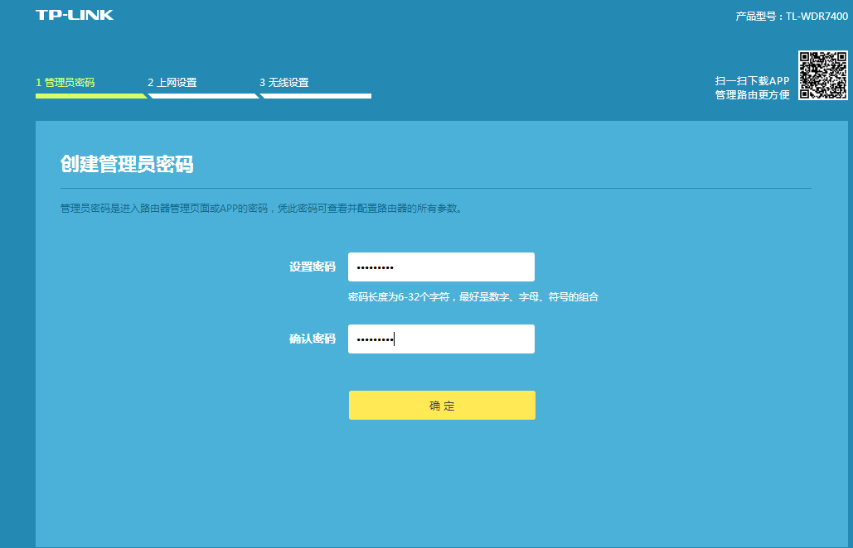Viewport: 853px width, 548px height.
Task: Click the 管理路由更方便 text
Action: tap(752, 95)
